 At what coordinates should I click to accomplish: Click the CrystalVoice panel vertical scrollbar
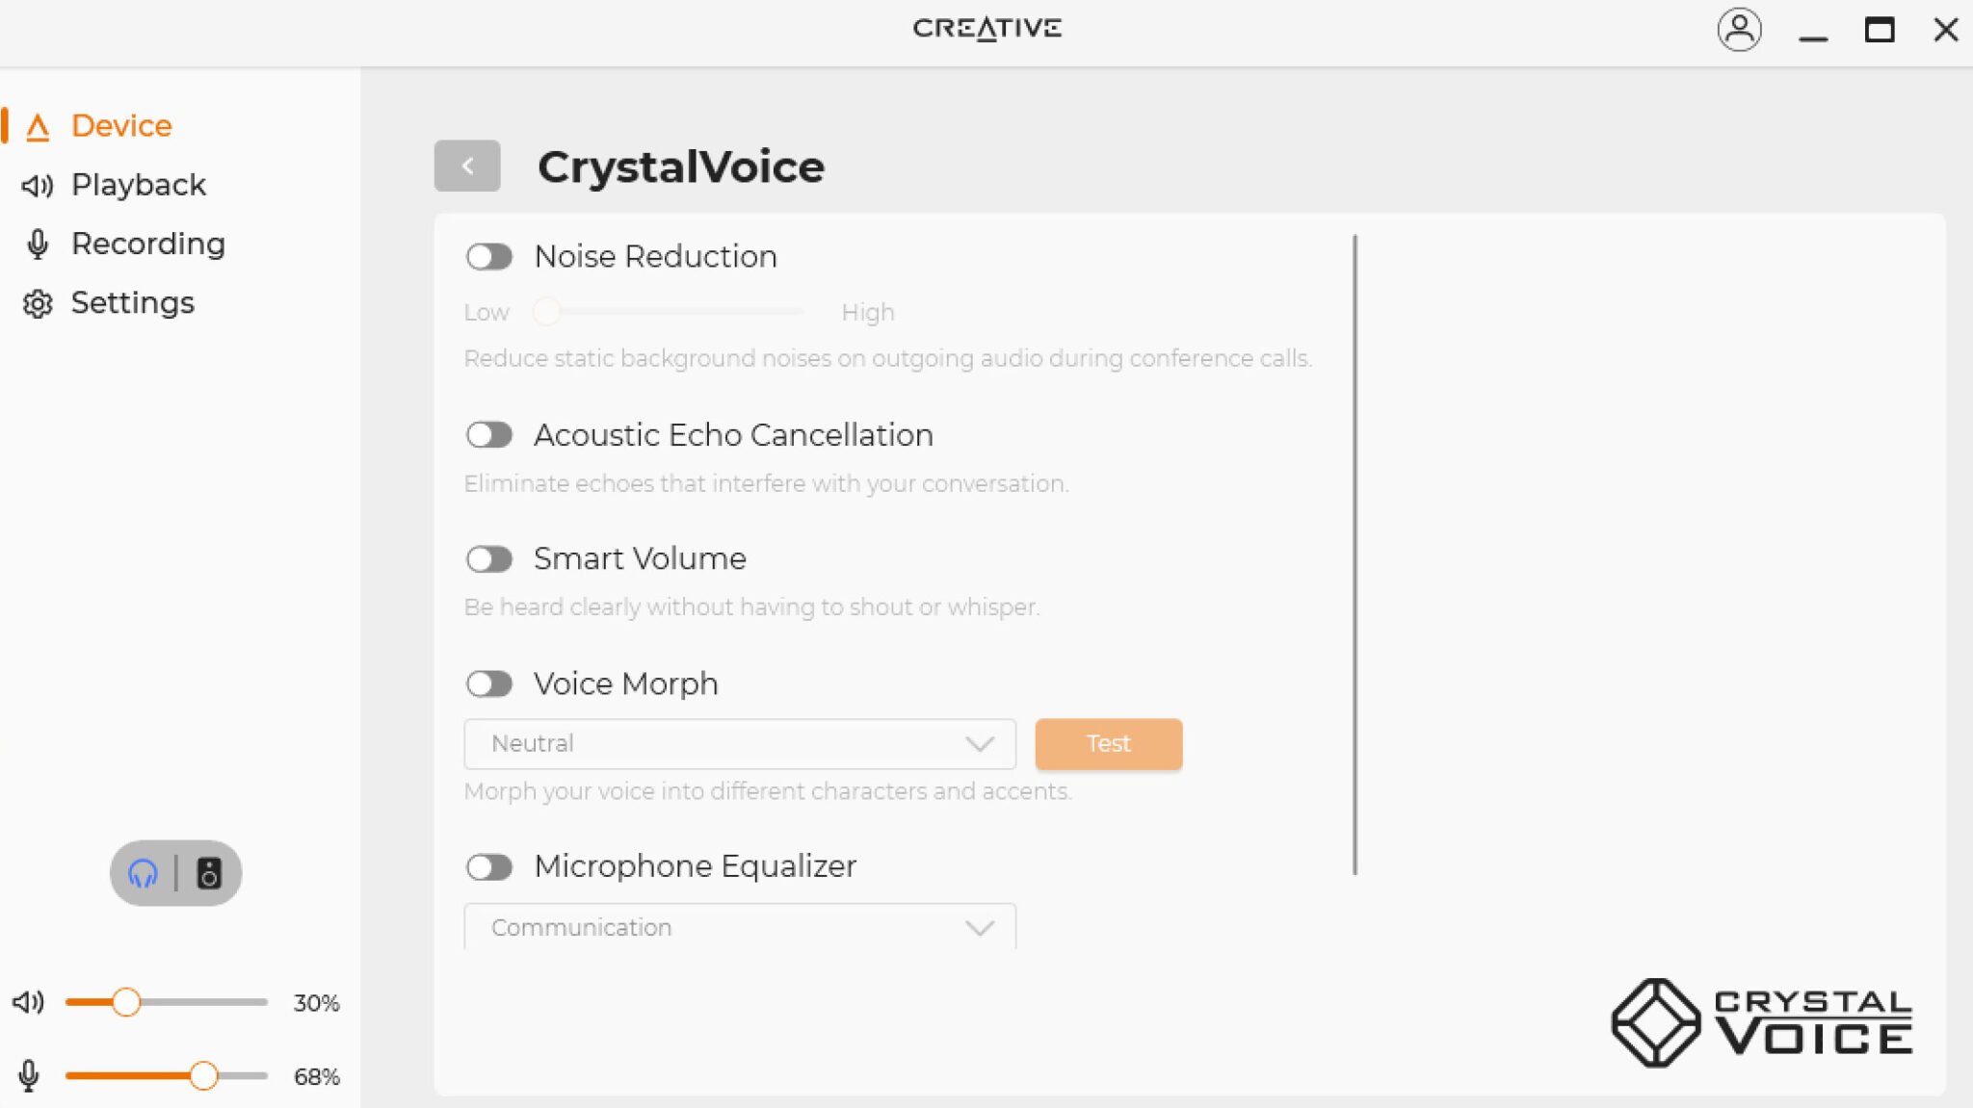[x=1355, y=554]
